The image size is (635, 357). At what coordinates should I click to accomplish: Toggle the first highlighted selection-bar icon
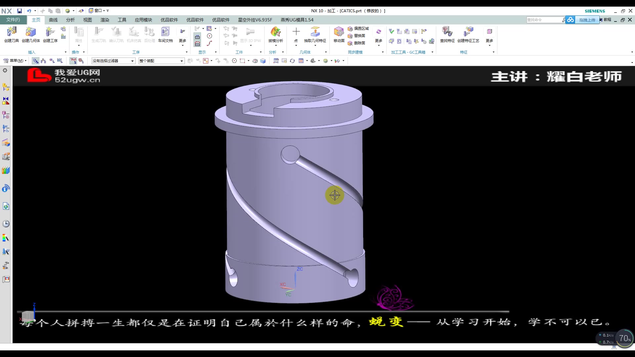pos(35,61)
